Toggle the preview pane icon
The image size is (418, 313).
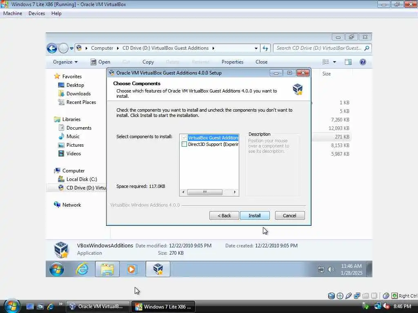tap(348, 62)
